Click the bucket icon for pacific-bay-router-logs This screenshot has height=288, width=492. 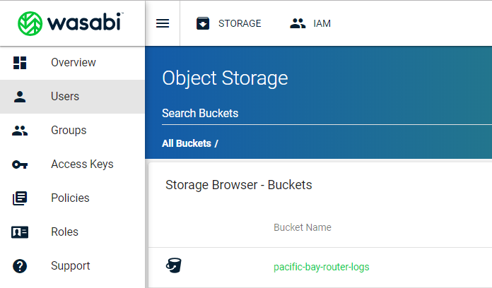tap(174, 265)
